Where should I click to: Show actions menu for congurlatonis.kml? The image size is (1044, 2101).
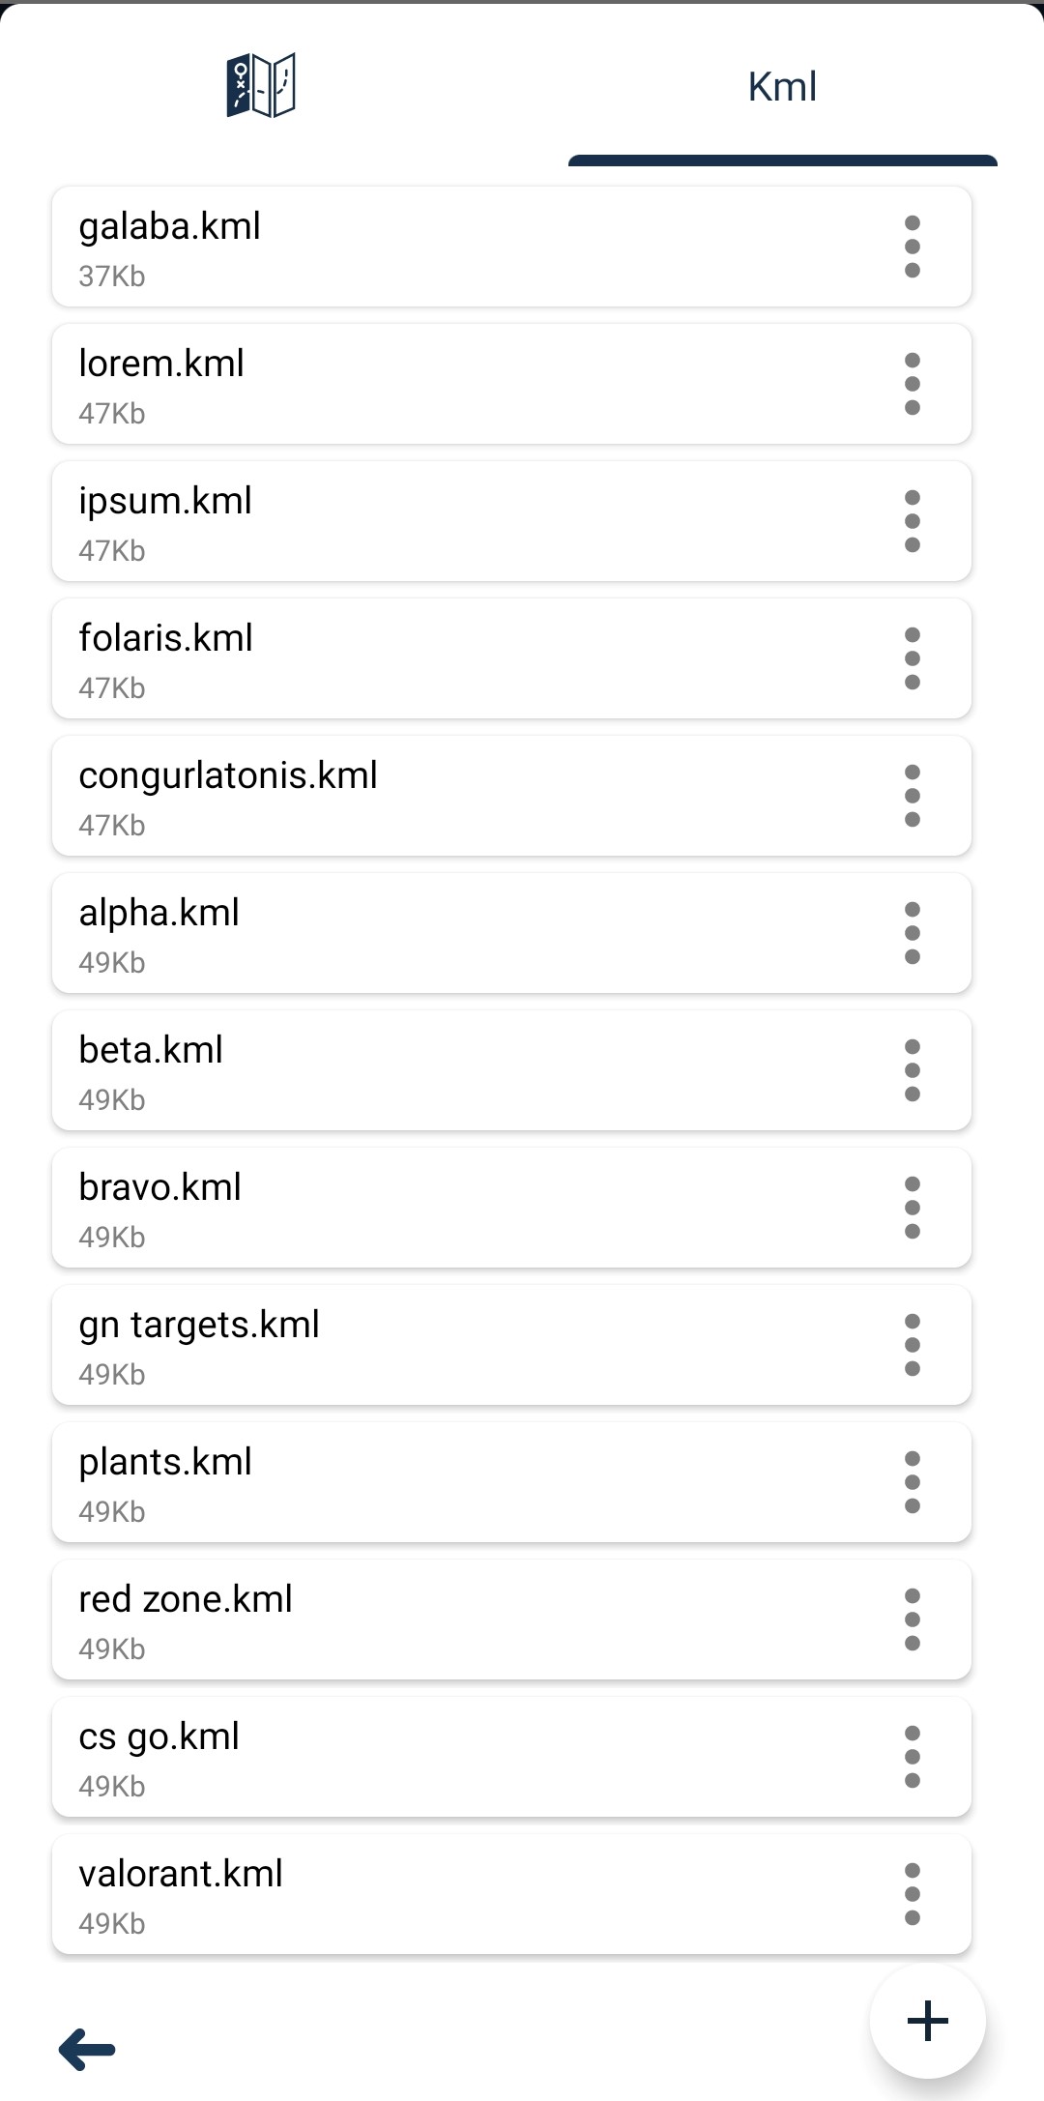click(x=912, y=796)
